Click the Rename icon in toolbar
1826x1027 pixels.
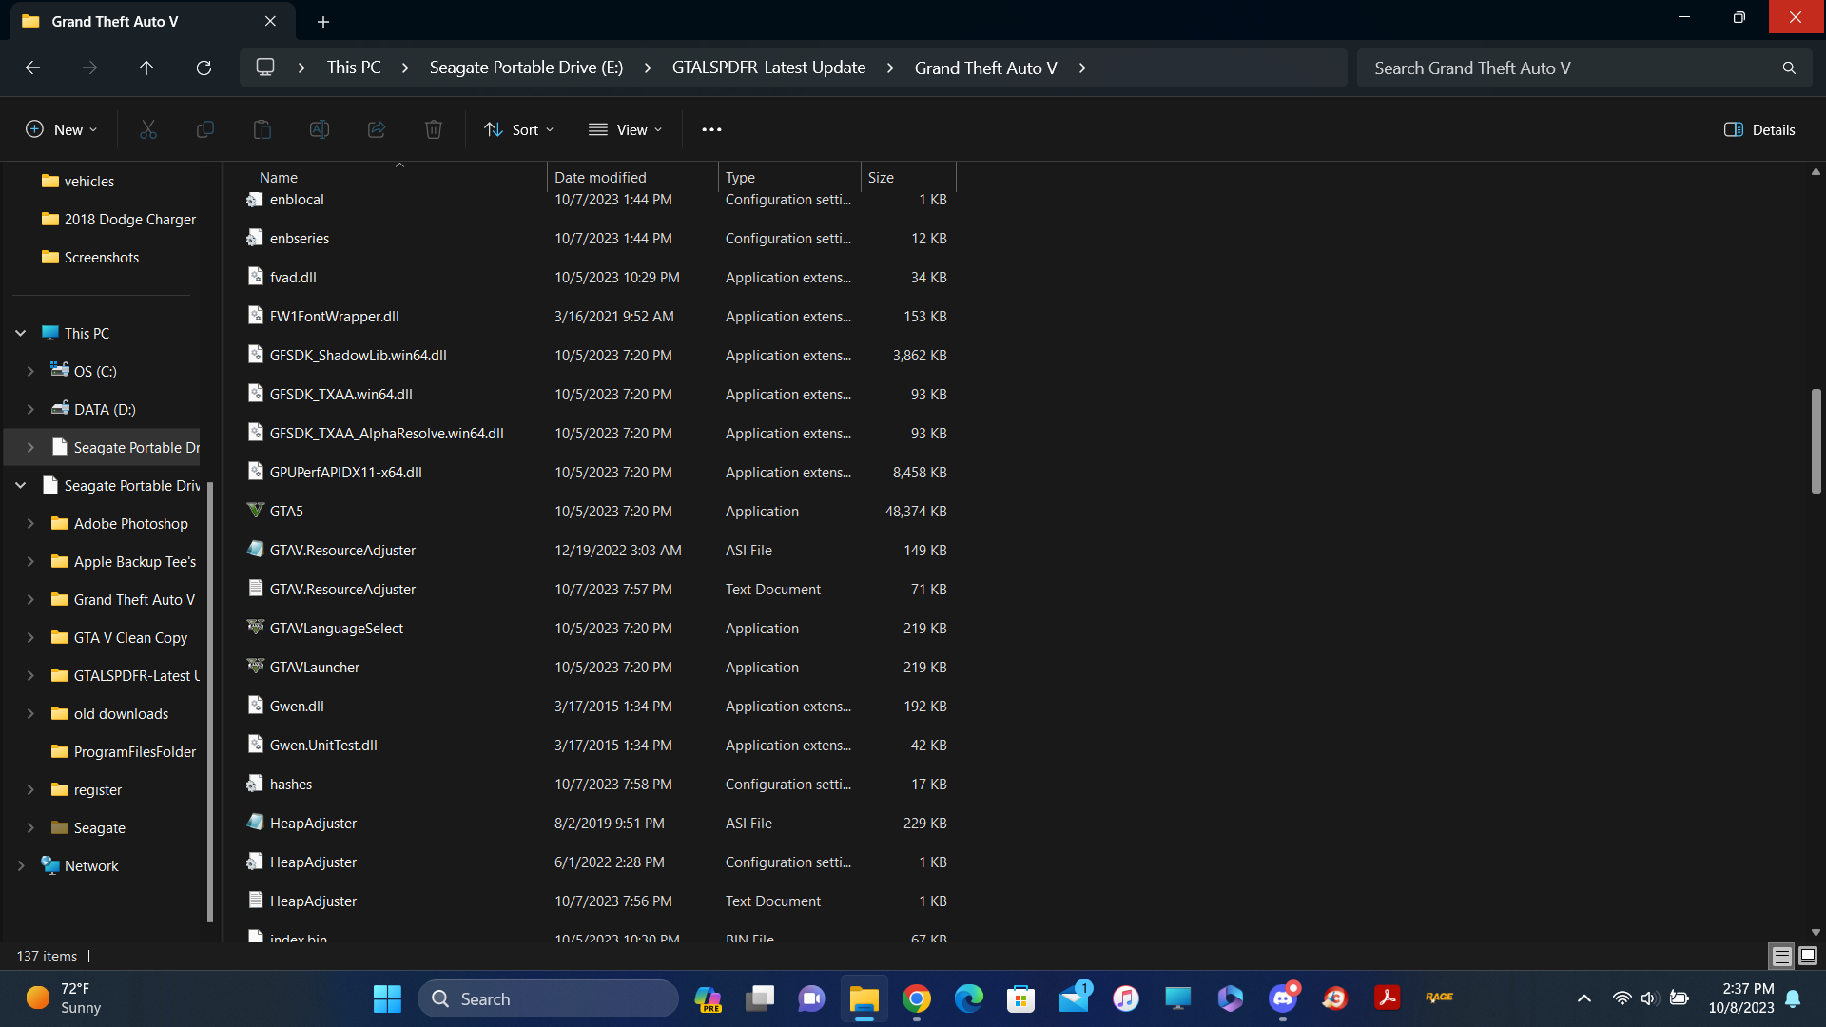(x=320, y=129)
